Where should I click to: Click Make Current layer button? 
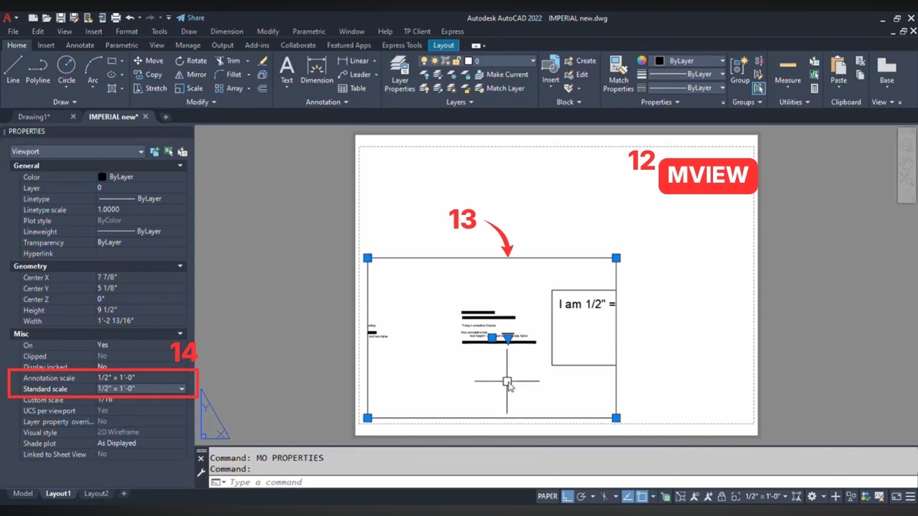pyautogui.click(x=501, y=74)
